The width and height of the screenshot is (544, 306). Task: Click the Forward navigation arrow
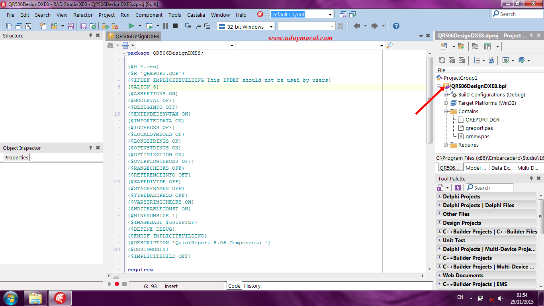[374, 26]
